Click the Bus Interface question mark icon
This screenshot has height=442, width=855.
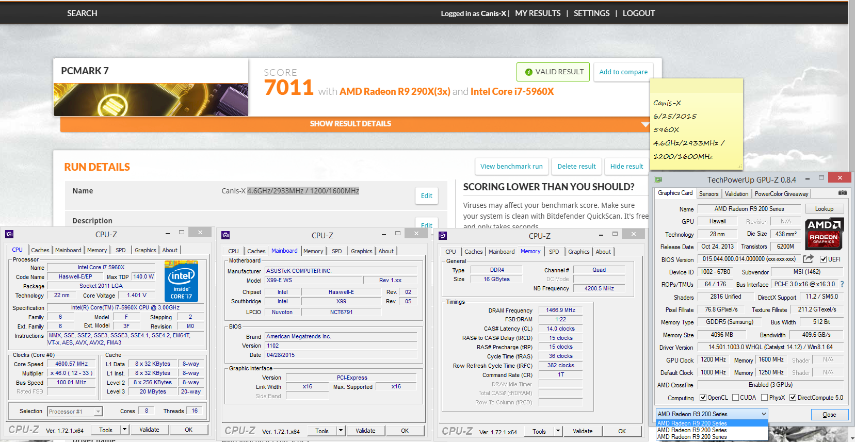tap(842, 284)
